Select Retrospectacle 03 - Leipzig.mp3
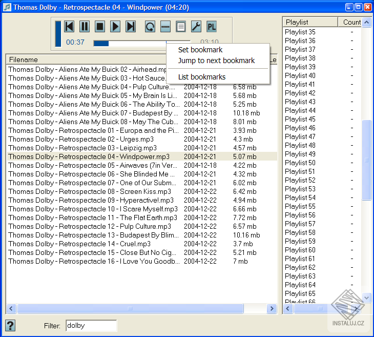The image size is (374, 337). (x=142, y=148)
